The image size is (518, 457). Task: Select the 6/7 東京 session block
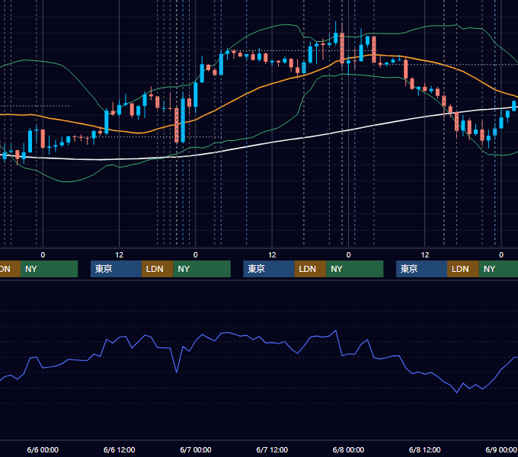tap(269, 269)
